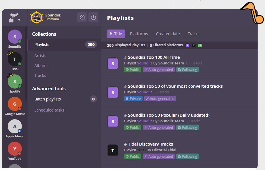
Task: Select the Apple Music platform avatar
Action: pyautogui.click(x=15, y=127)
